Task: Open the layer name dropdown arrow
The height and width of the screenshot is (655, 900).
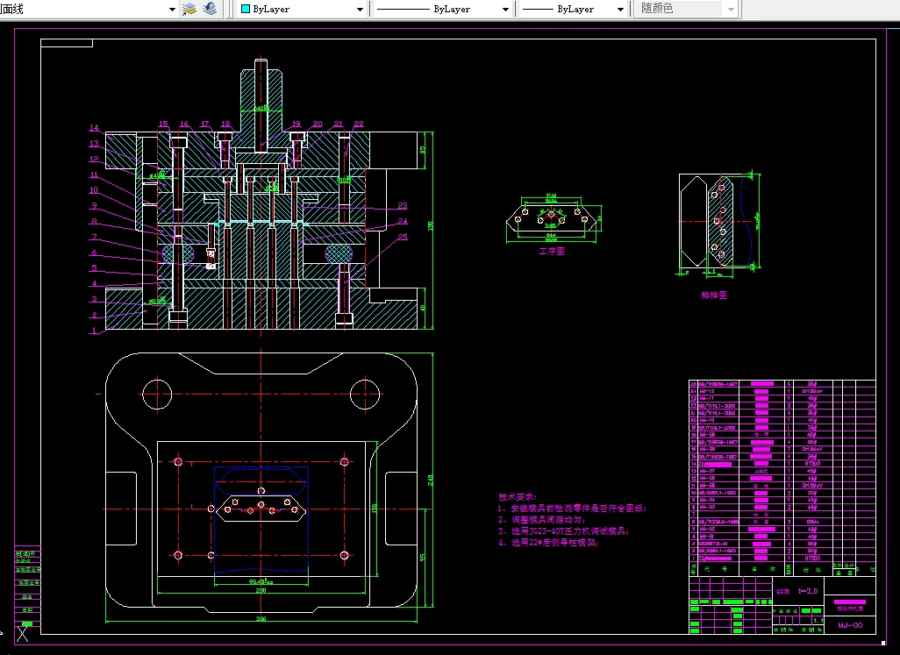Action: (x=172, y=9)
